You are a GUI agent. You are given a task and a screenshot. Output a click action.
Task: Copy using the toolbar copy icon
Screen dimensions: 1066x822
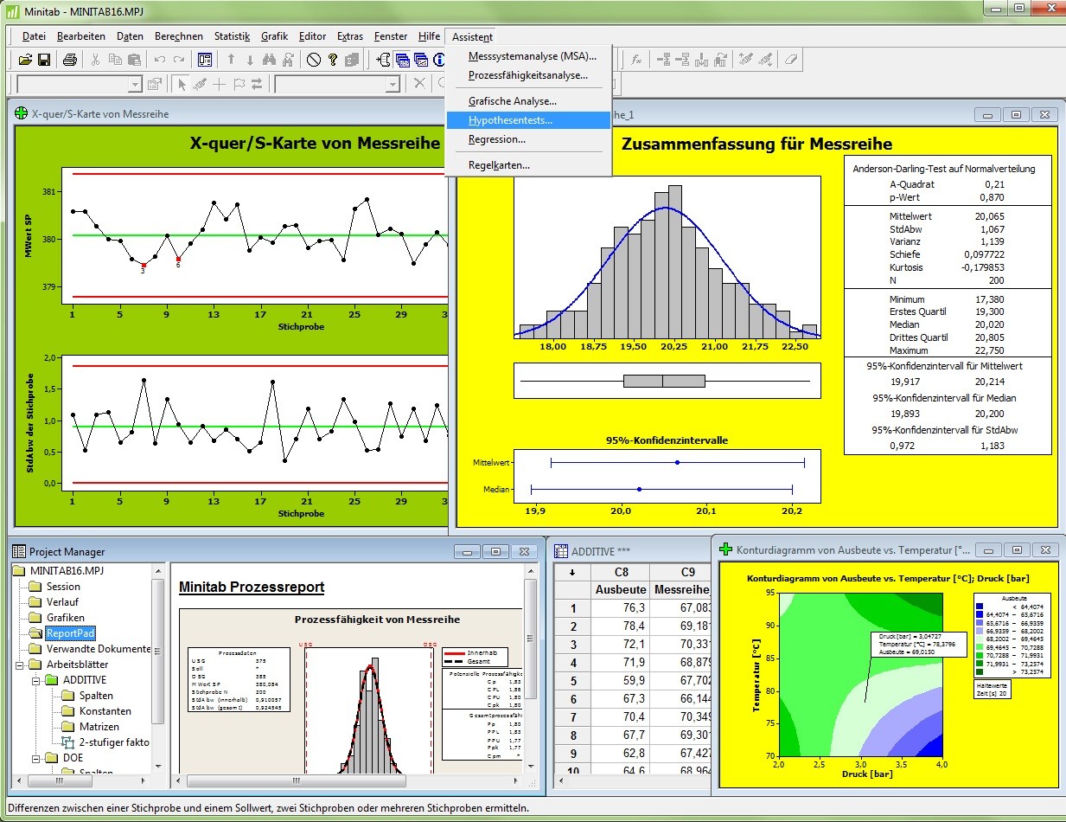pos(115,60)
